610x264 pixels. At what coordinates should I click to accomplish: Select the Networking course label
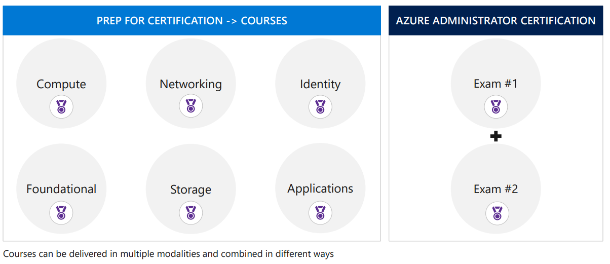(x=191, y=84)
